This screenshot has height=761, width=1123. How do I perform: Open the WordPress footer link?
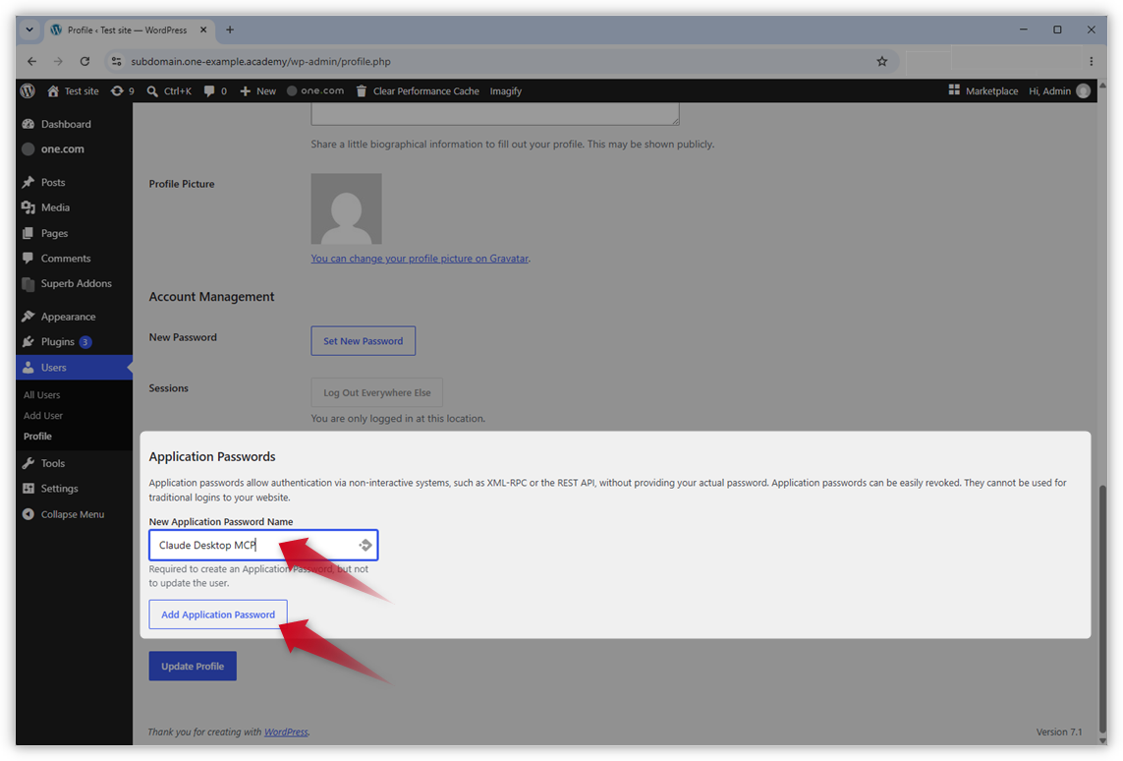click(x=286, y=732)
